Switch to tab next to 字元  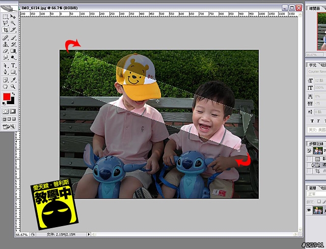tap(323, 65)
